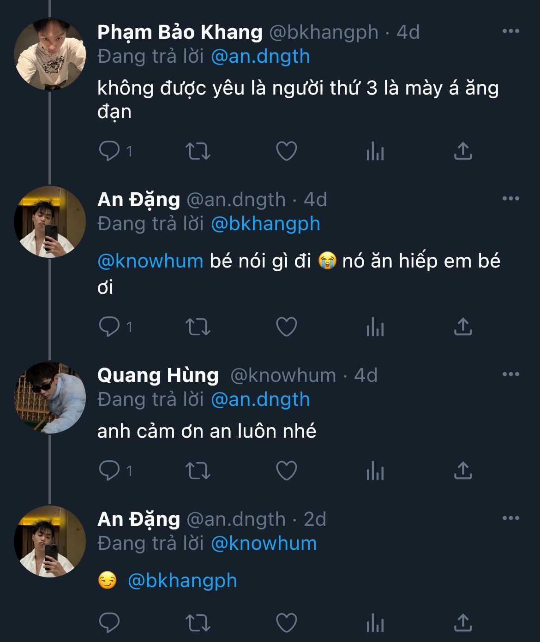Share Phạm Bảo Khang's tweet

pos(462,151)
